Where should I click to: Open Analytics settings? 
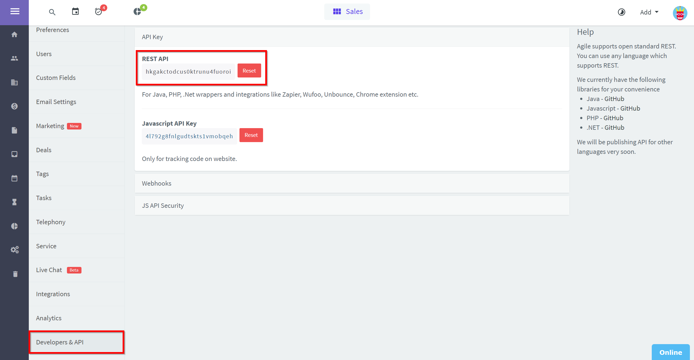pyautogui.click(x=77, y=318)
